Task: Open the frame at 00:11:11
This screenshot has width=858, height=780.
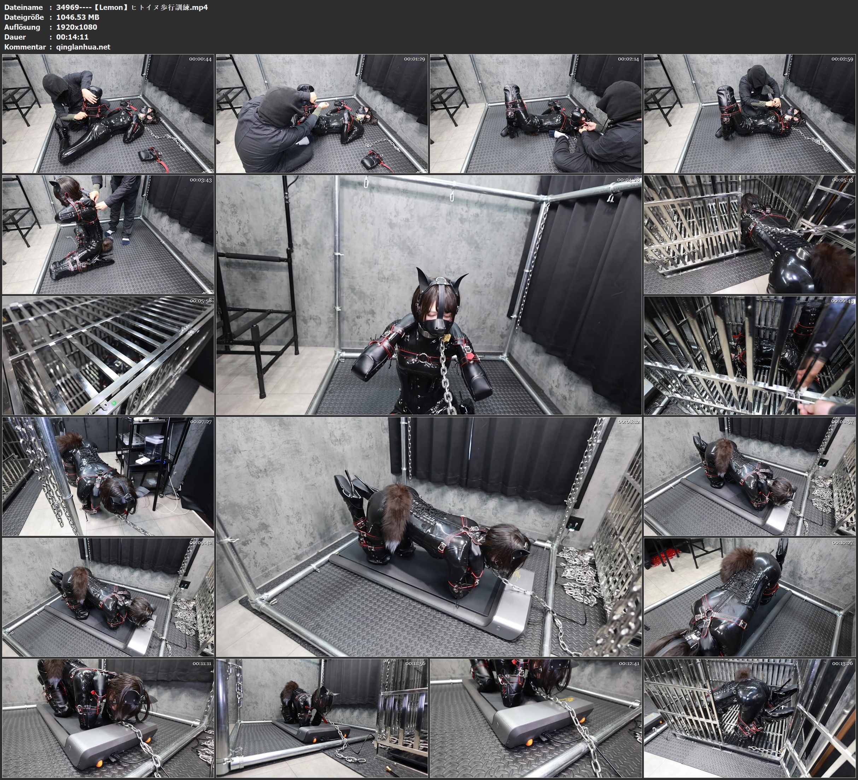Action: click(108, 718)
